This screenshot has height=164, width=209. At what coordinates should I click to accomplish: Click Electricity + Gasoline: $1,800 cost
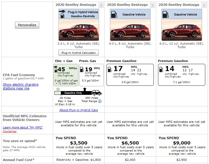point(79,160)
